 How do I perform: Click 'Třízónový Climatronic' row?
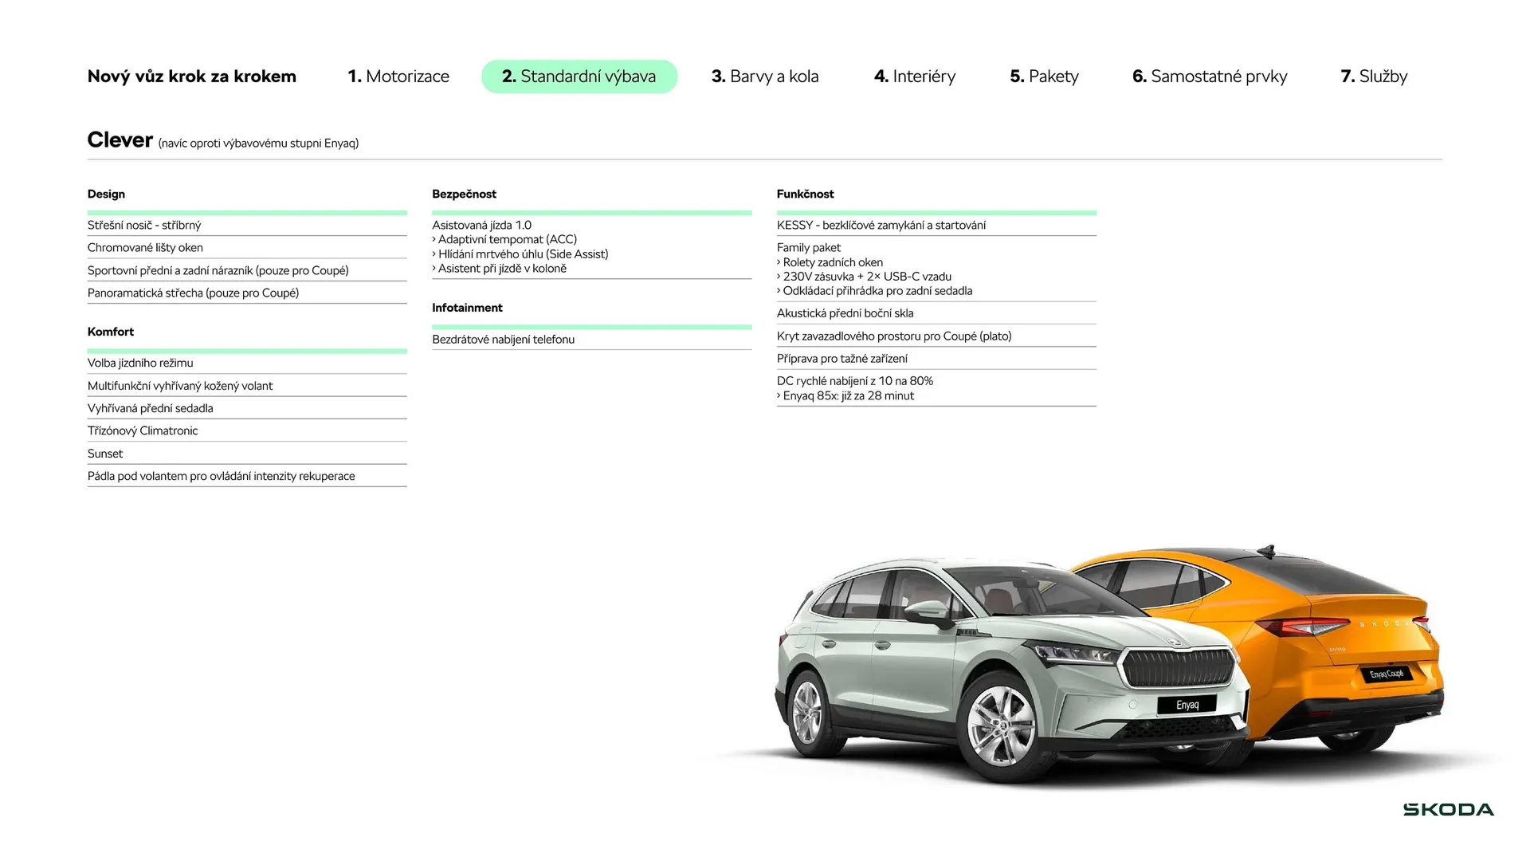point(247,431)
